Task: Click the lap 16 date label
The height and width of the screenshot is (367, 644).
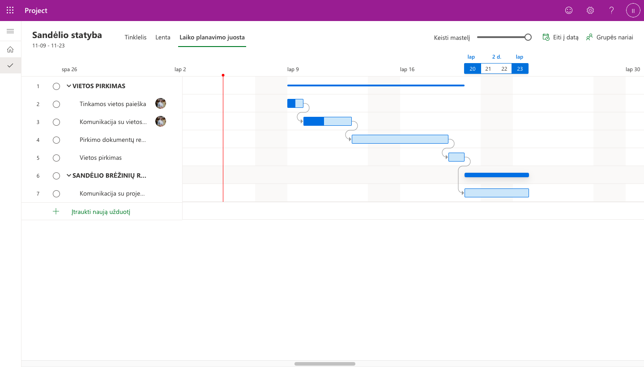Action: coord(407,69)
